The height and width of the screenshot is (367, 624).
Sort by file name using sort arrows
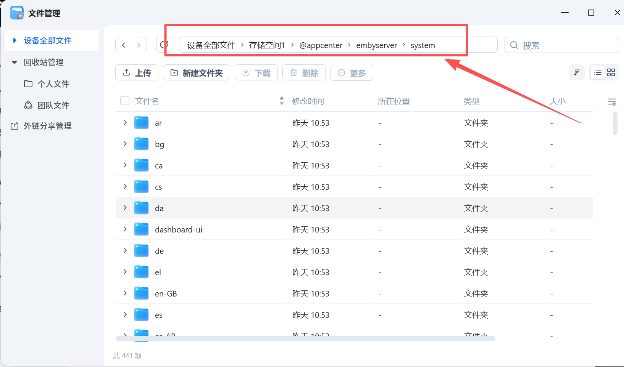click(282, 101)
